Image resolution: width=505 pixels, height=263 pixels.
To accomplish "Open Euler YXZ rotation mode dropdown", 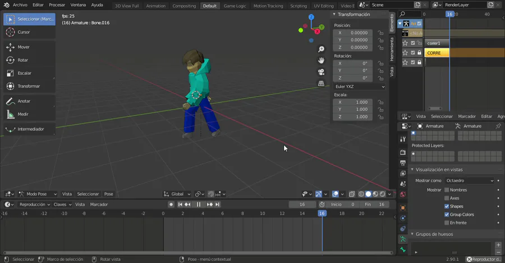I will 360,86.
